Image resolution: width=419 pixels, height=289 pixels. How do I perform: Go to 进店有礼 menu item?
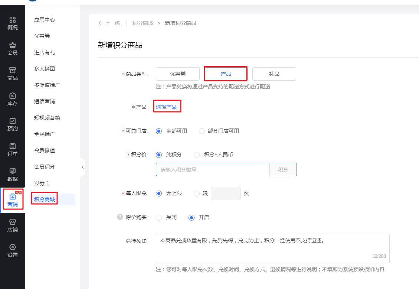[x=45, y=52]
